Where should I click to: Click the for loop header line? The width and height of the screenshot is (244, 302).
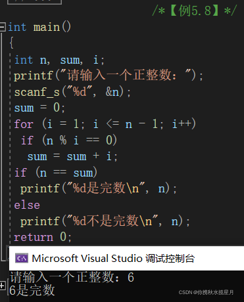pyautogui.click(x=105, y=124)
